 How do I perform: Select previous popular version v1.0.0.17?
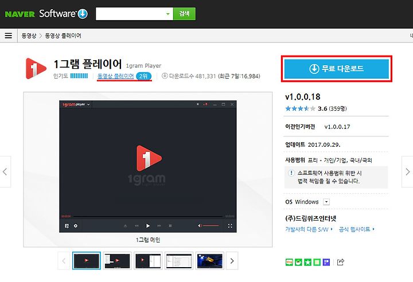(337, 127)
